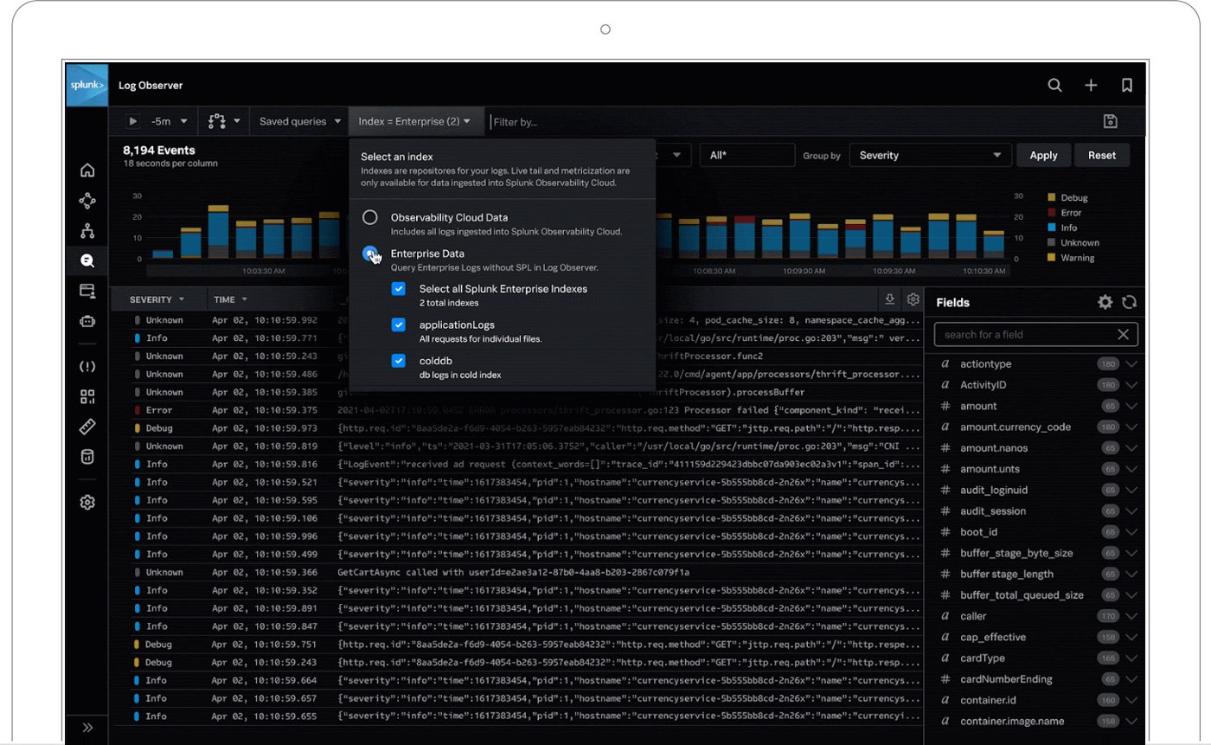Screen dimensions: 1211x745
Task: Click the bookmark icon in top bar
Action: (1126, 85)
